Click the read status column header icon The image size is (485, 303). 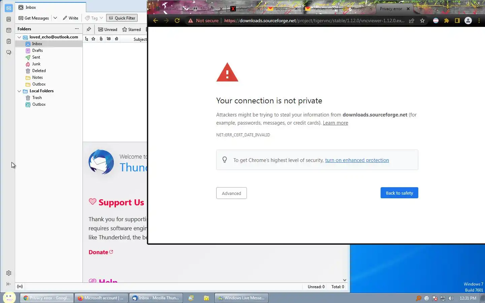[x=109, y=39]
